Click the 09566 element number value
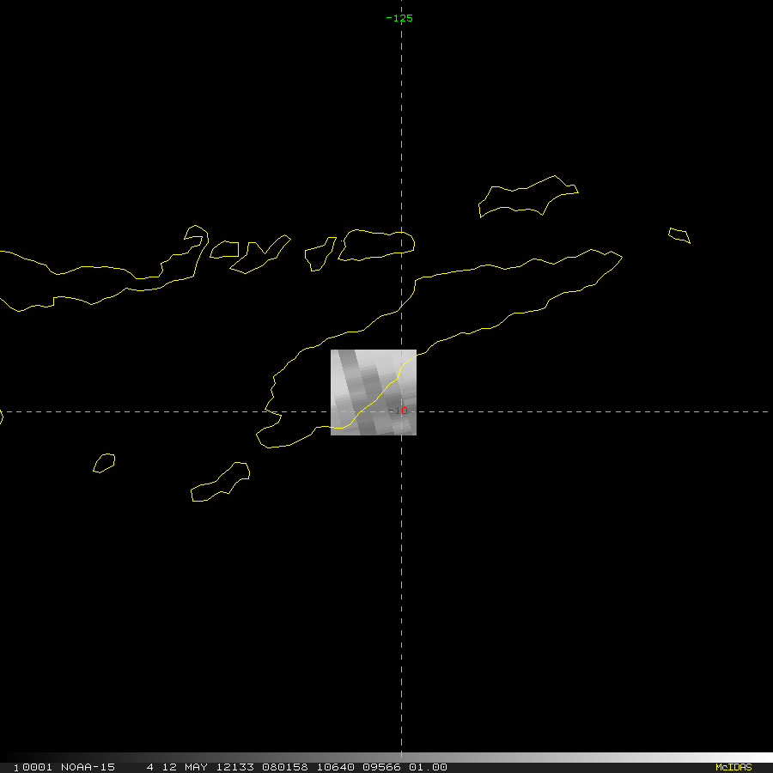773x773 pixels. (x=380, y=767)
